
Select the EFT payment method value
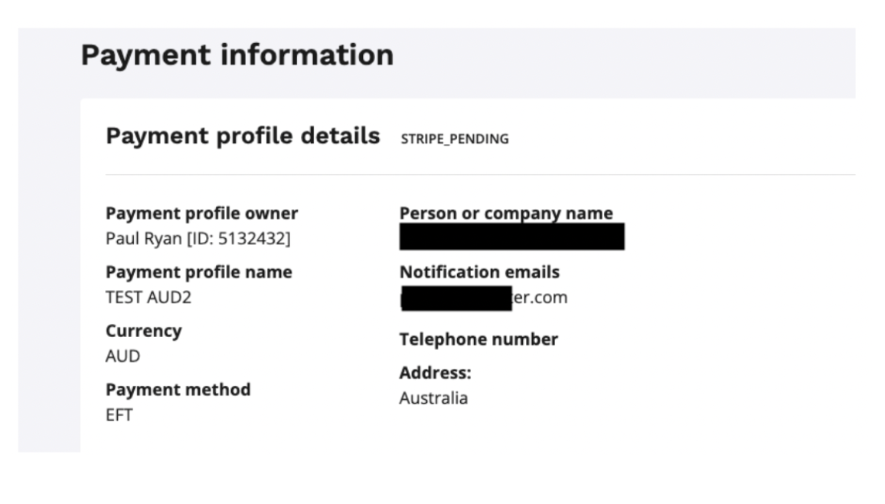pyautogui.click(x=119, y=415)
